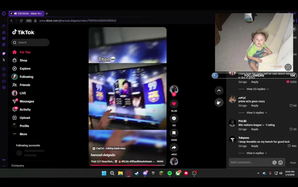
Task: Open a new browser tab
Action: click(47, 14)
